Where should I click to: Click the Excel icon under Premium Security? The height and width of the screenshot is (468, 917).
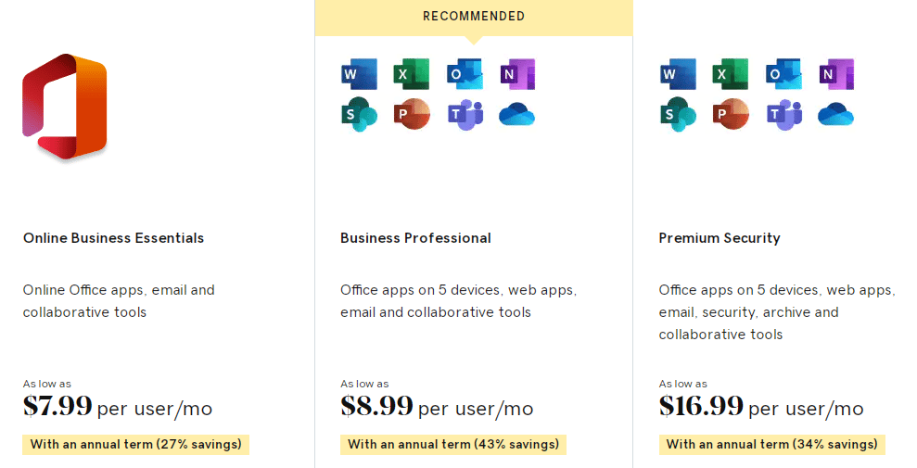pos(731,74)
